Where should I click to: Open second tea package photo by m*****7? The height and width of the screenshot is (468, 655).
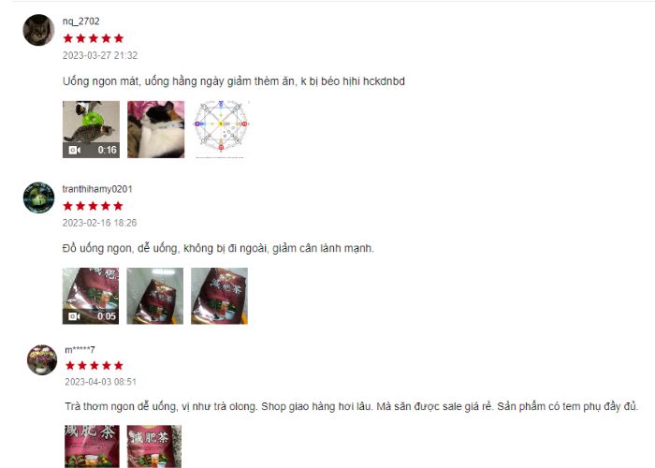[x=154, y=446]
